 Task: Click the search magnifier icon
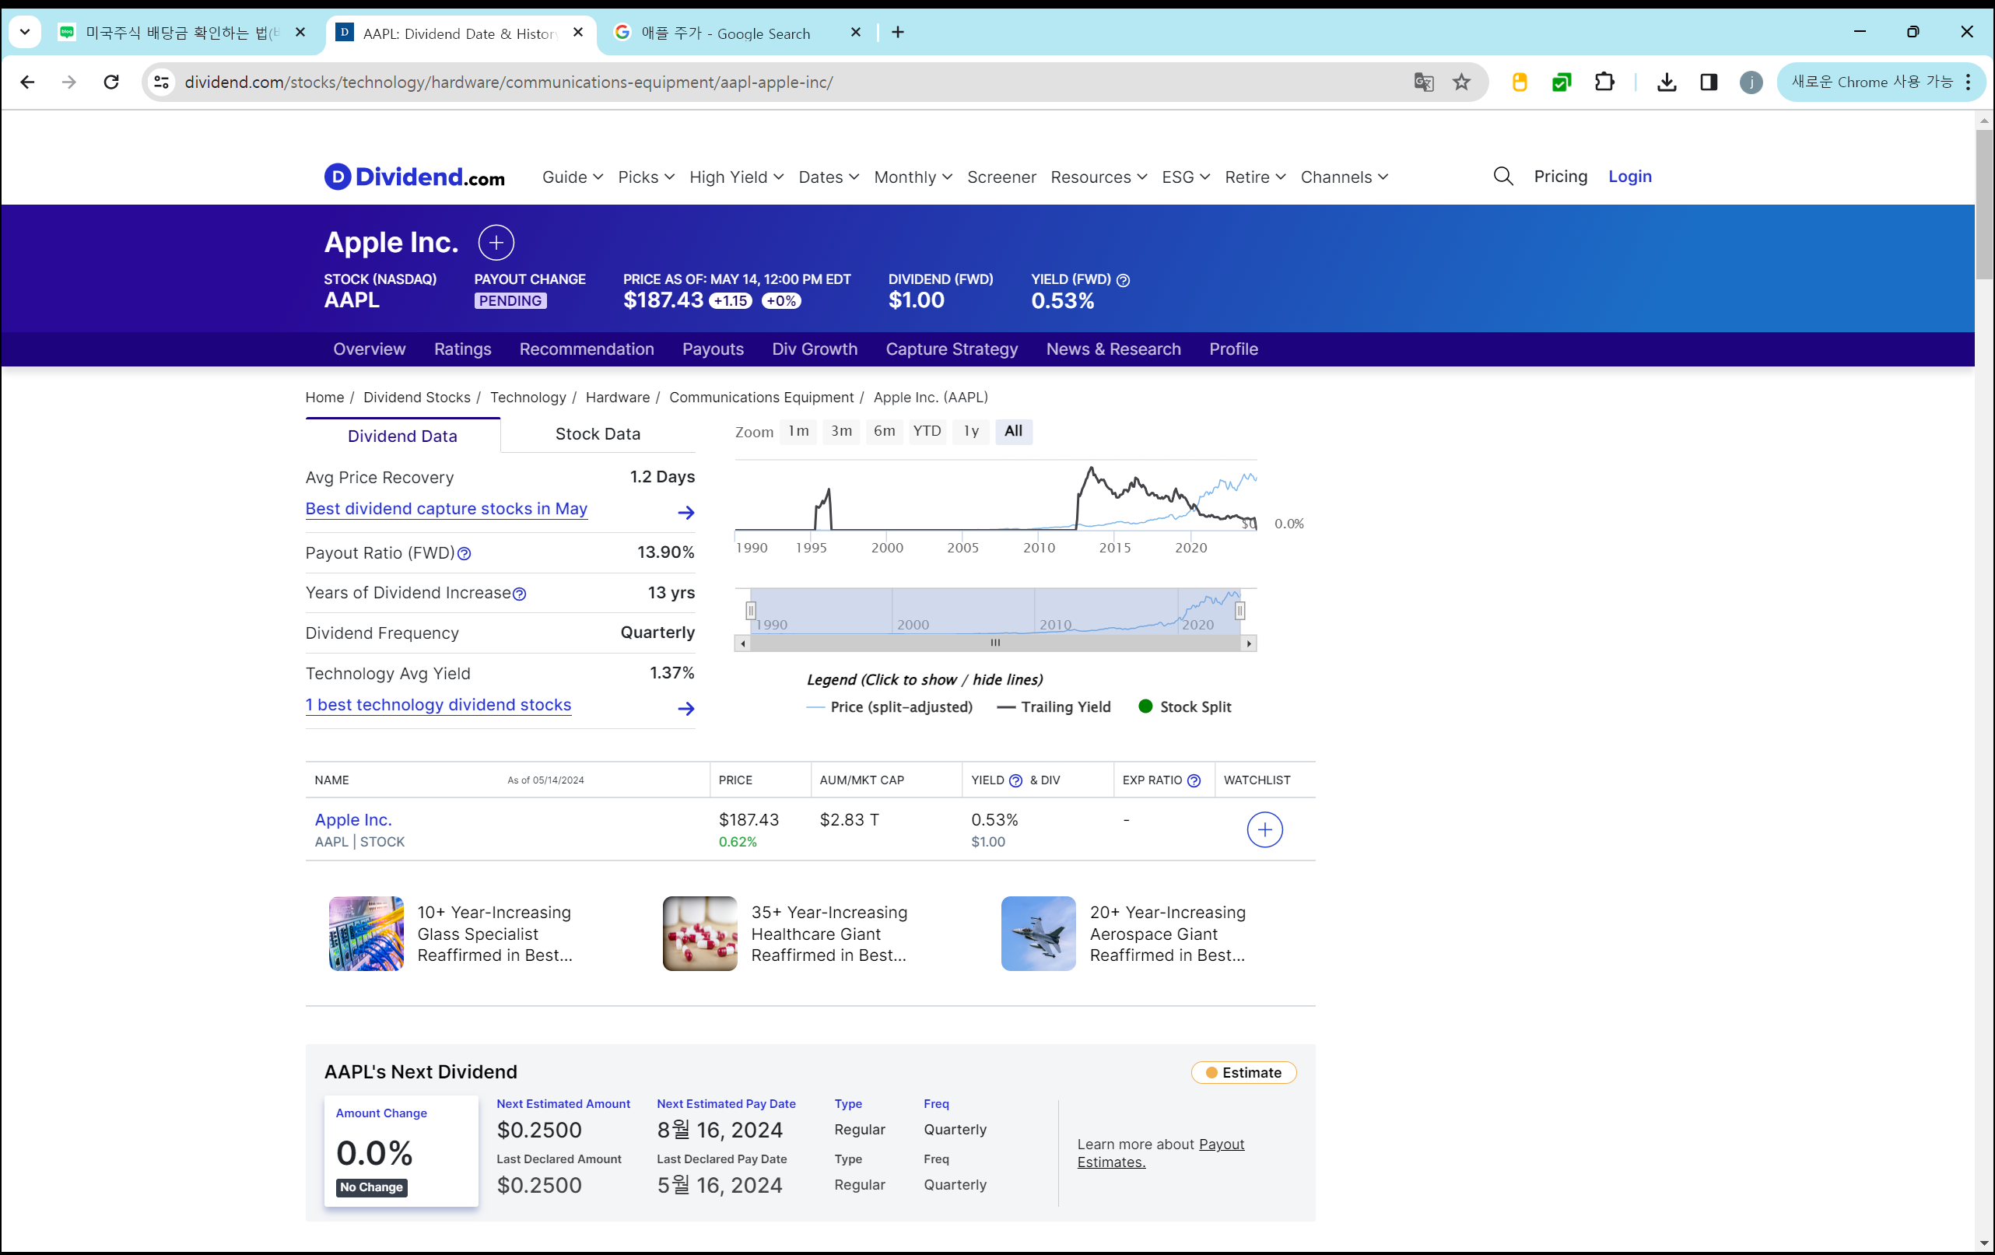(1503, 177)
